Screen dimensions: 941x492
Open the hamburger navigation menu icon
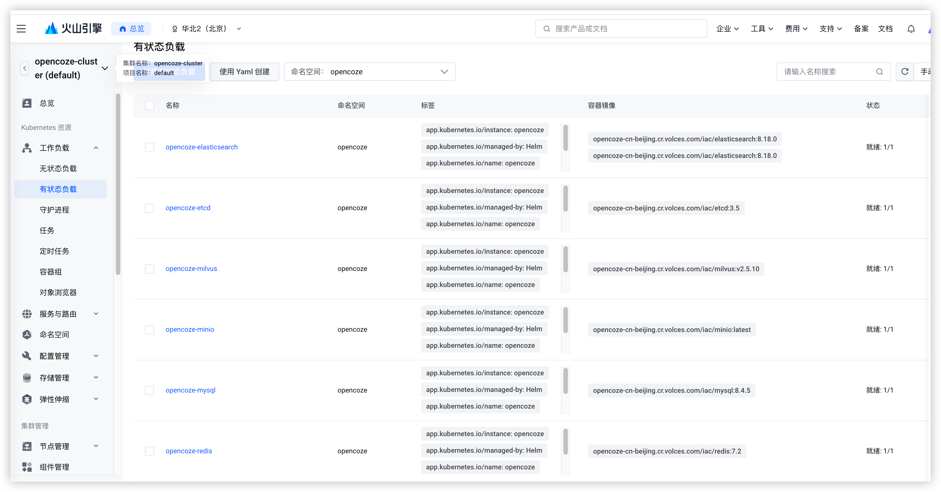[21, 28]
